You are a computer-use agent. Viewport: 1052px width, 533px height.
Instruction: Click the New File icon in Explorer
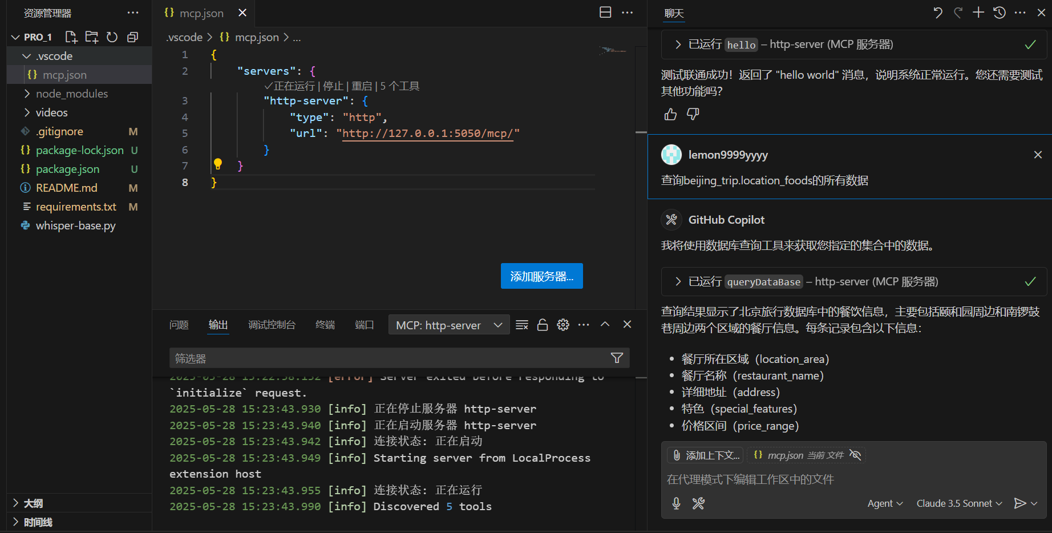coord(71,37)
